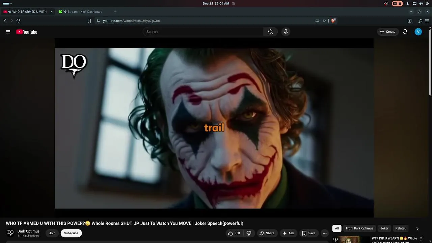Unmute the Kick Dashboard tab audio icon
The image size is (432, 243).
pyautogui.click(x=65, y=12)
